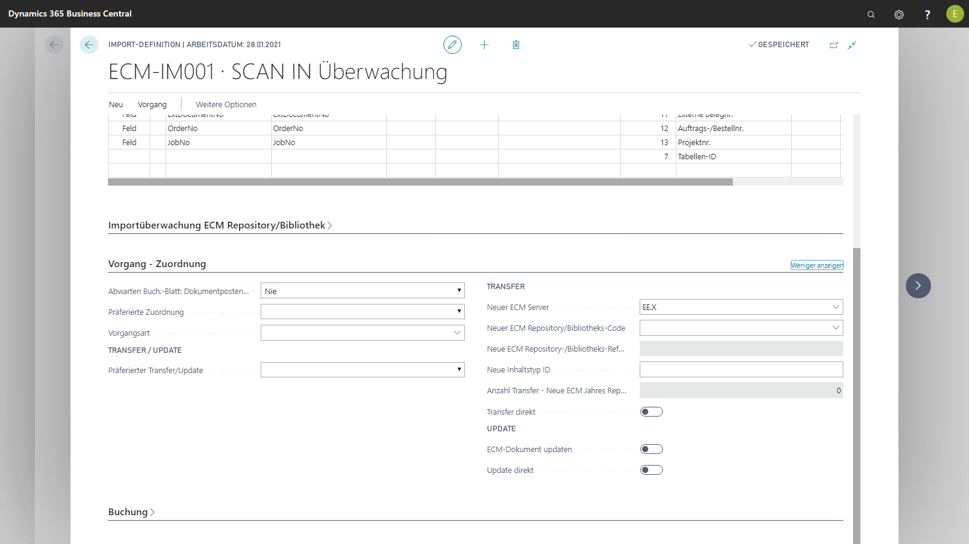Open page in new window icon

pos(833,45)
